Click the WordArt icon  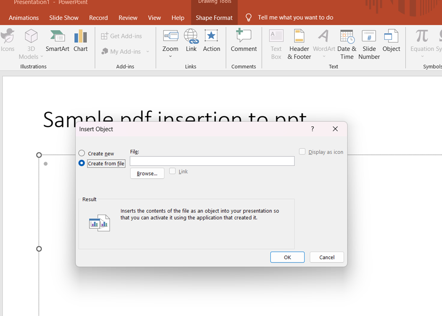click(324, 36)
